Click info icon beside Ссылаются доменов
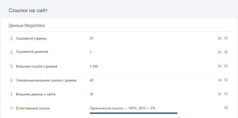Image resolution: width=238 pixels, height=118 pixels. [x=11, y=52]
